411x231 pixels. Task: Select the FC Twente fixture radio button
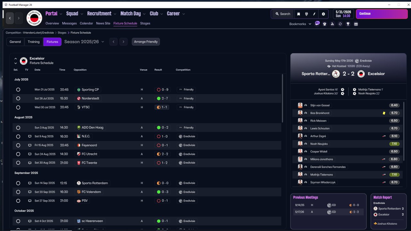pos(18,163)
